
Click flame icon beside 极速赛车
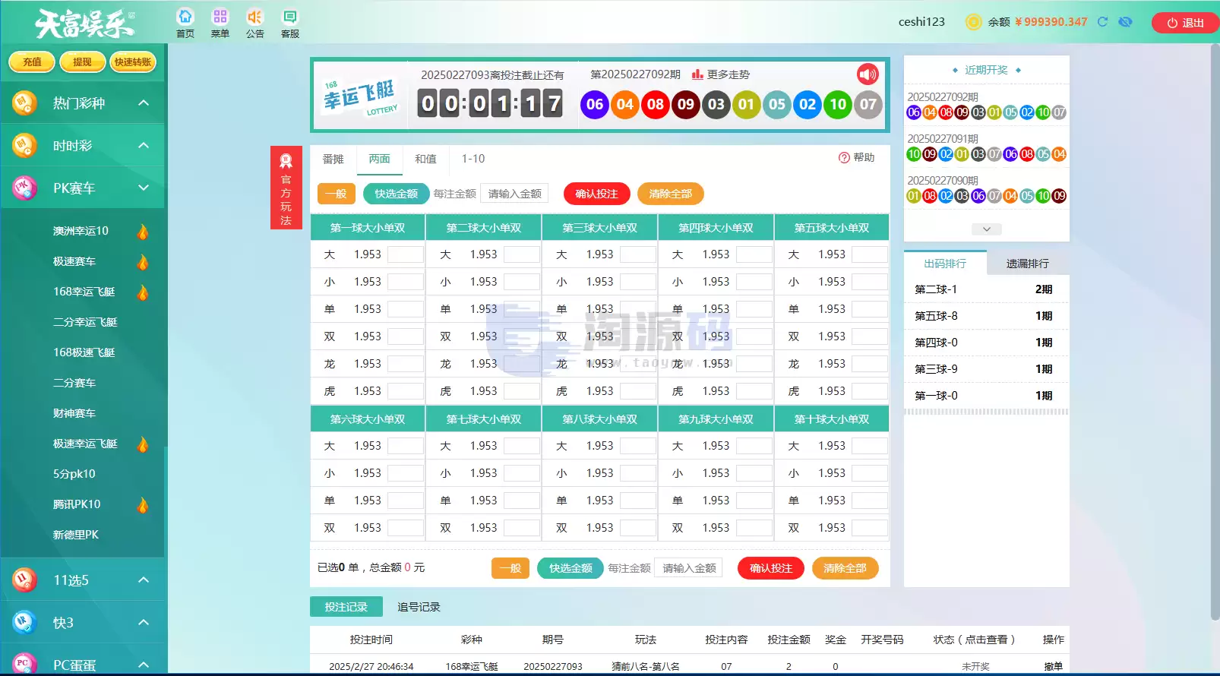[x=142, y=261]
